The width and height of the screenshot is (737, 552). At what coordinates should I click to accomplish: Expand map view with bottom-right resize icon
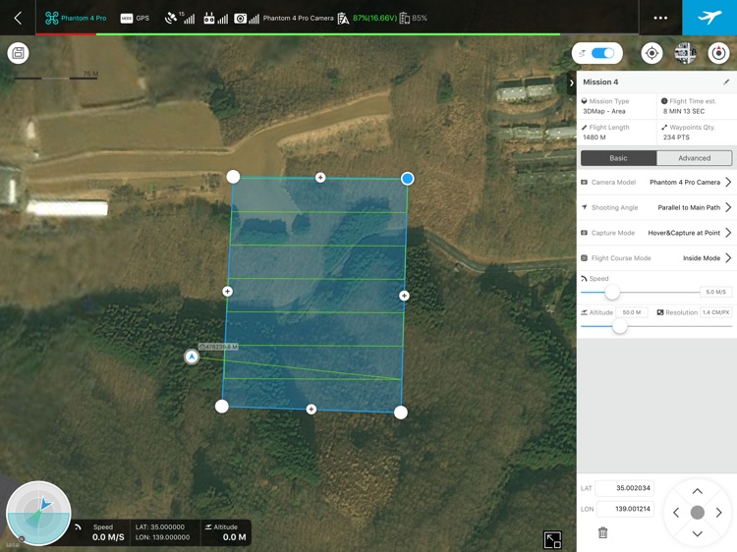point(552,540)
